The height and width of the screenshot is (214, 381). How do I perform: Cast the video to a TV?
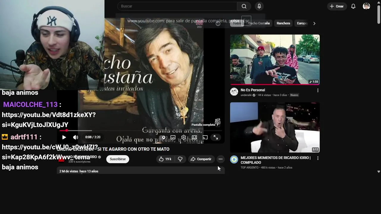205,137
